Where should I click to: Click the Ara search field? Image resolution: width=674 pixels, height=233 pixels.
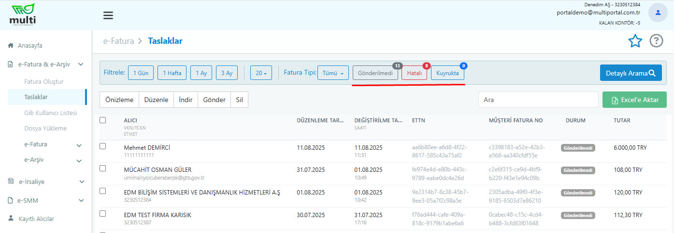pos(538,100)
